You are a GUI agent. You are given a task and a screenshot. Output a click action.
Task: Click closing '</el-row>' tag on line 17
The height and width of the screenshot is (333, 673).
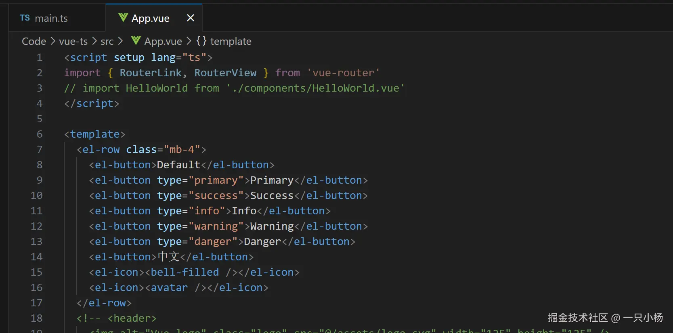104,303
